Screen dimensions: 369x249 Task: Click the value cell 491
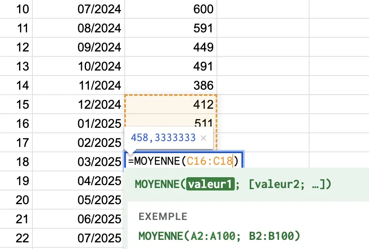pos(171,66)
